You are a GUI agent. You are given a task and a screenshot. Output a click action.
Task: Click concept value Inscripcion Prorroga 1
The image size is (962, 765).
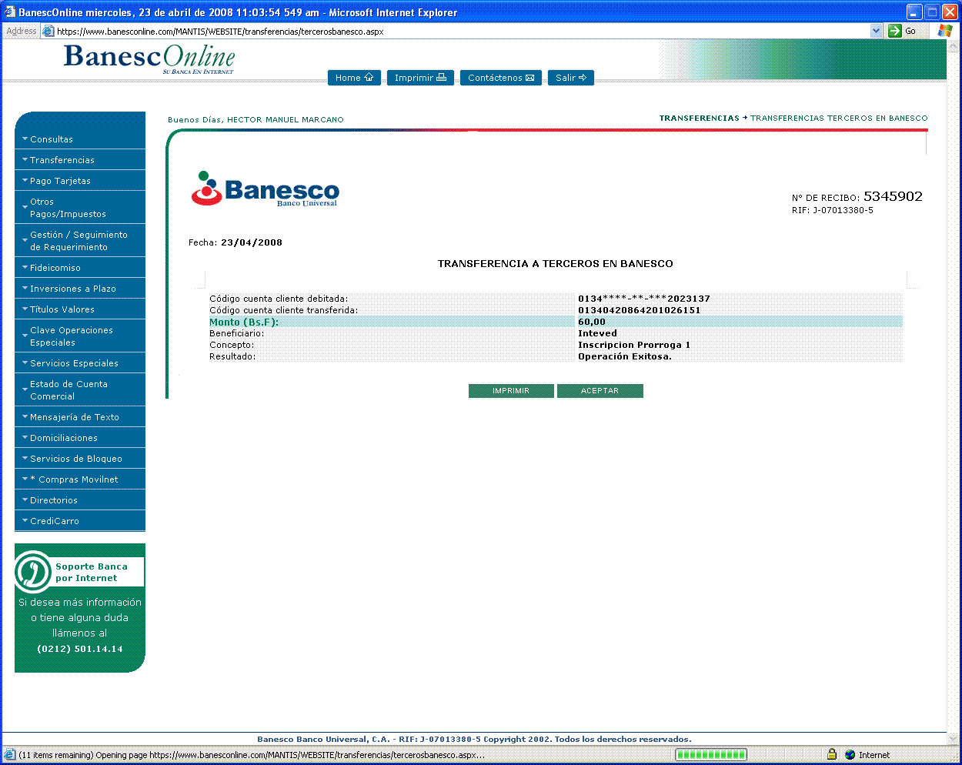point(634,345)
